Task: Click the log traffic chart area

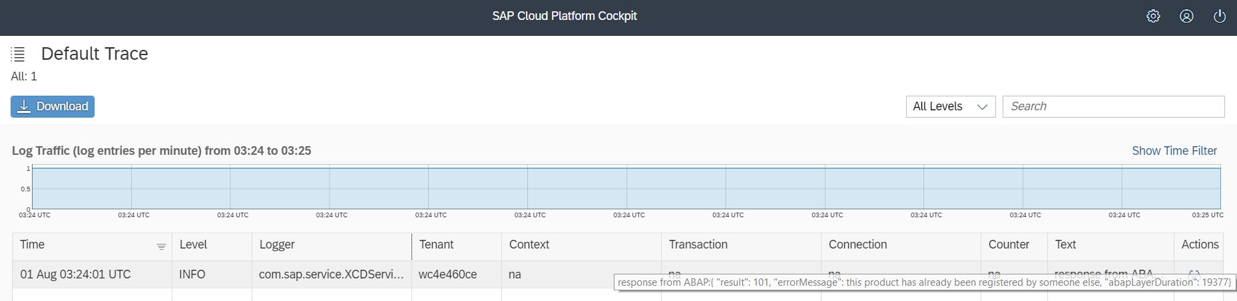Action: (x=626, y=188)
